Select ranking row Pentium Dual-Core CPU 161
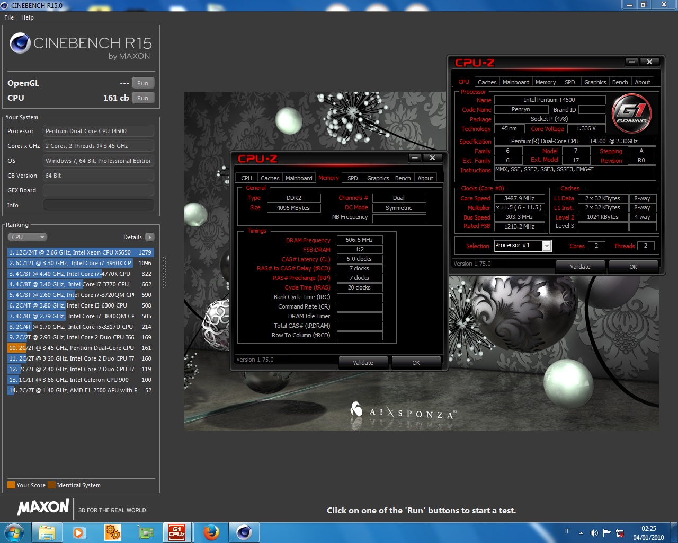 point(81,348)
